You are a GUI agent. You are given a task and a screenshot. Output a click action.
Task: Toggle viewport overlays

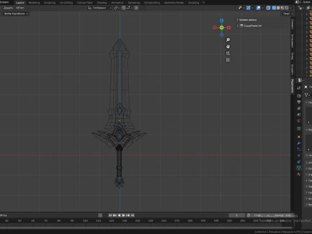tap(259, 8)
